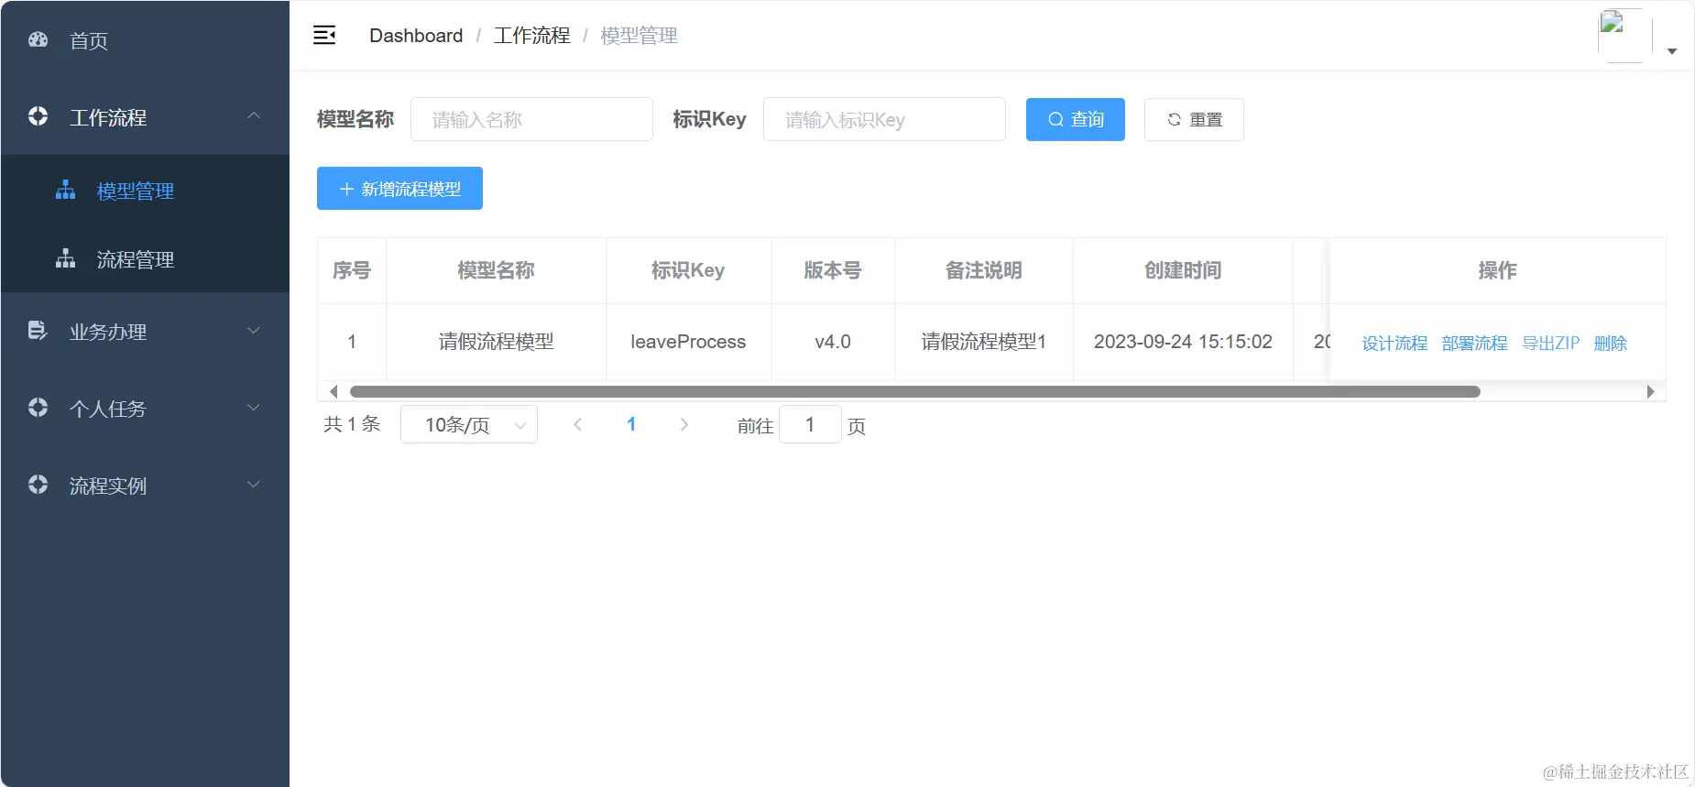Collapse the 工作流程 menu chevron

click(x=254, y=115)
